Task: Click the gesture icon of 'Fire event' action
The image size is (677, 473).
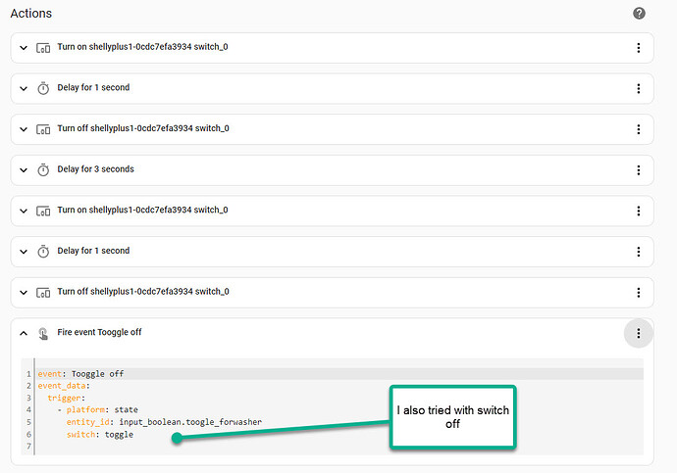Action: [43, 333]
